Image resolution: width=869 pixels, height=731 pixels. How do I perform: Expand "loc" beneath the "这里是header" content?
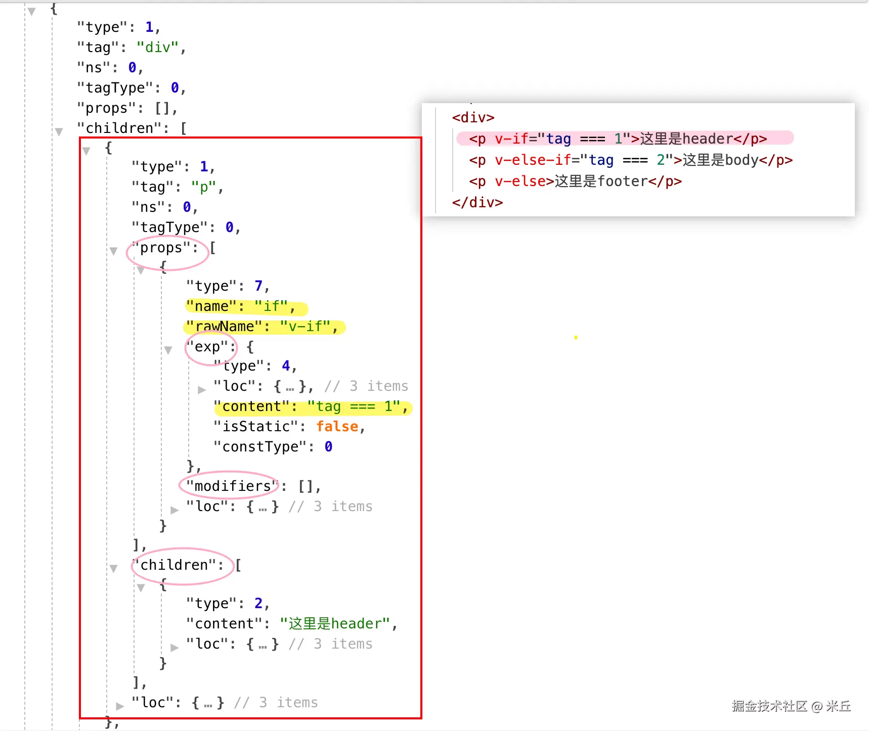175,647
